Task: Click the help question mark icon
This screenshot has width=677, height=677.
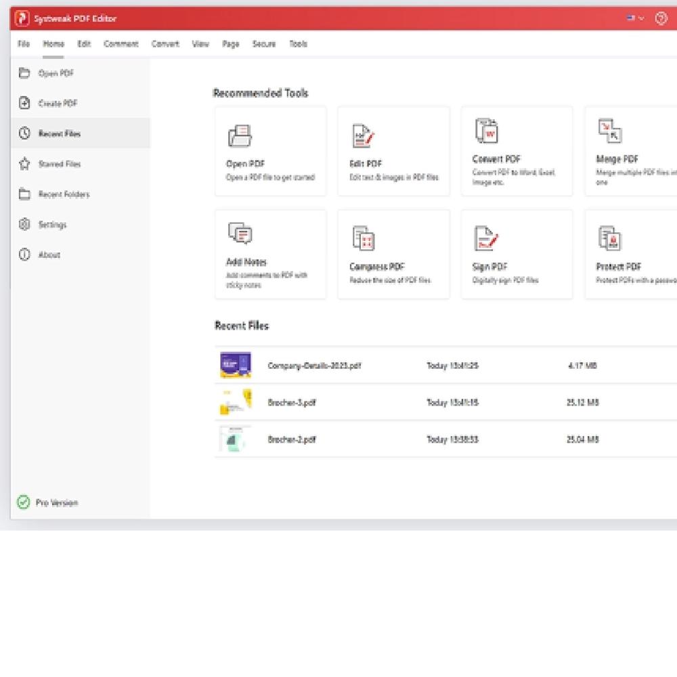Action: 661,18
